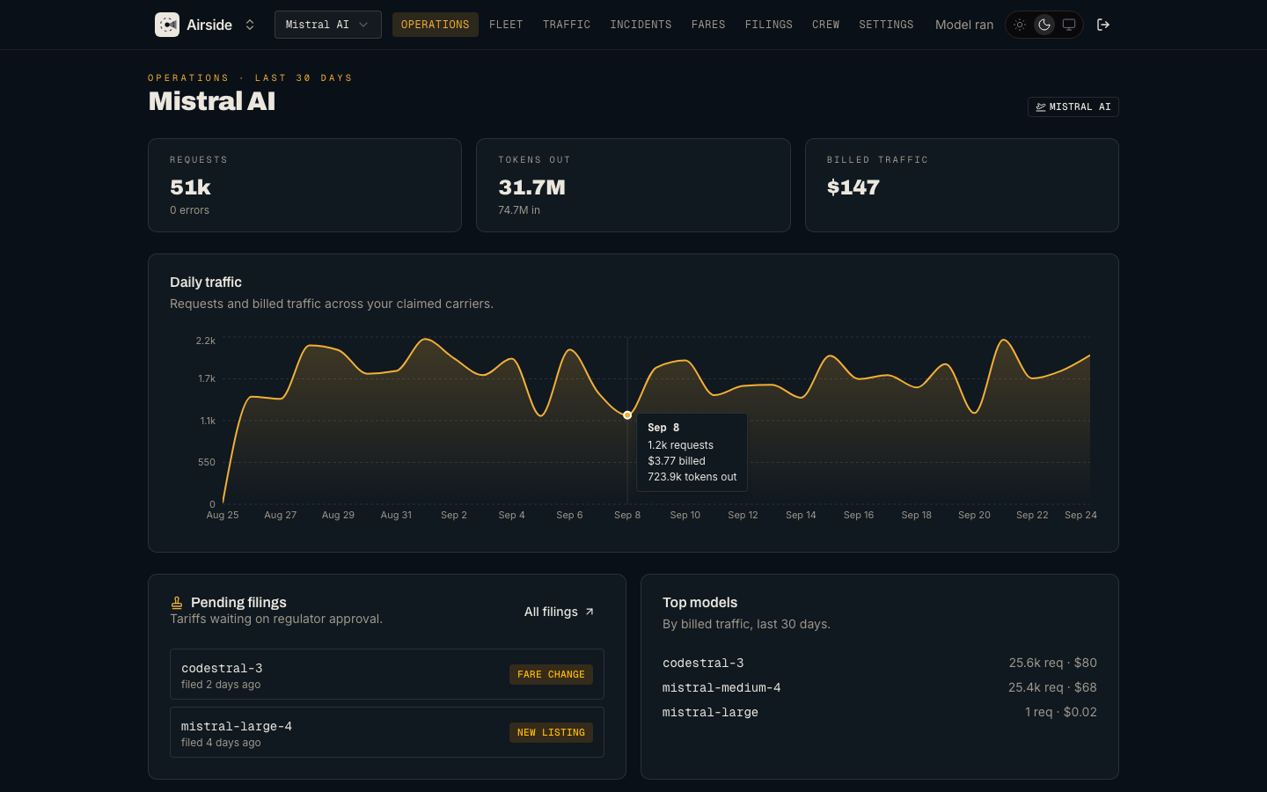Click the Airside logo icon
1267x792 pixels.
(167, 25)
